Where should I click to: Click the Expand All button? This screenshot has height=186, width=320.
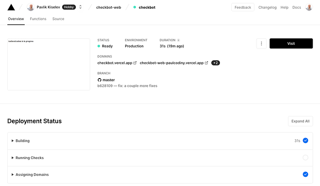click(300, 121)
